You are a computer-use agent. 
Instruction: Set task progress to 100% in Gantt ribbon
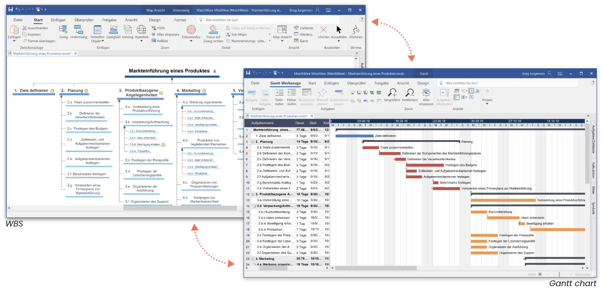click(379, 92)
